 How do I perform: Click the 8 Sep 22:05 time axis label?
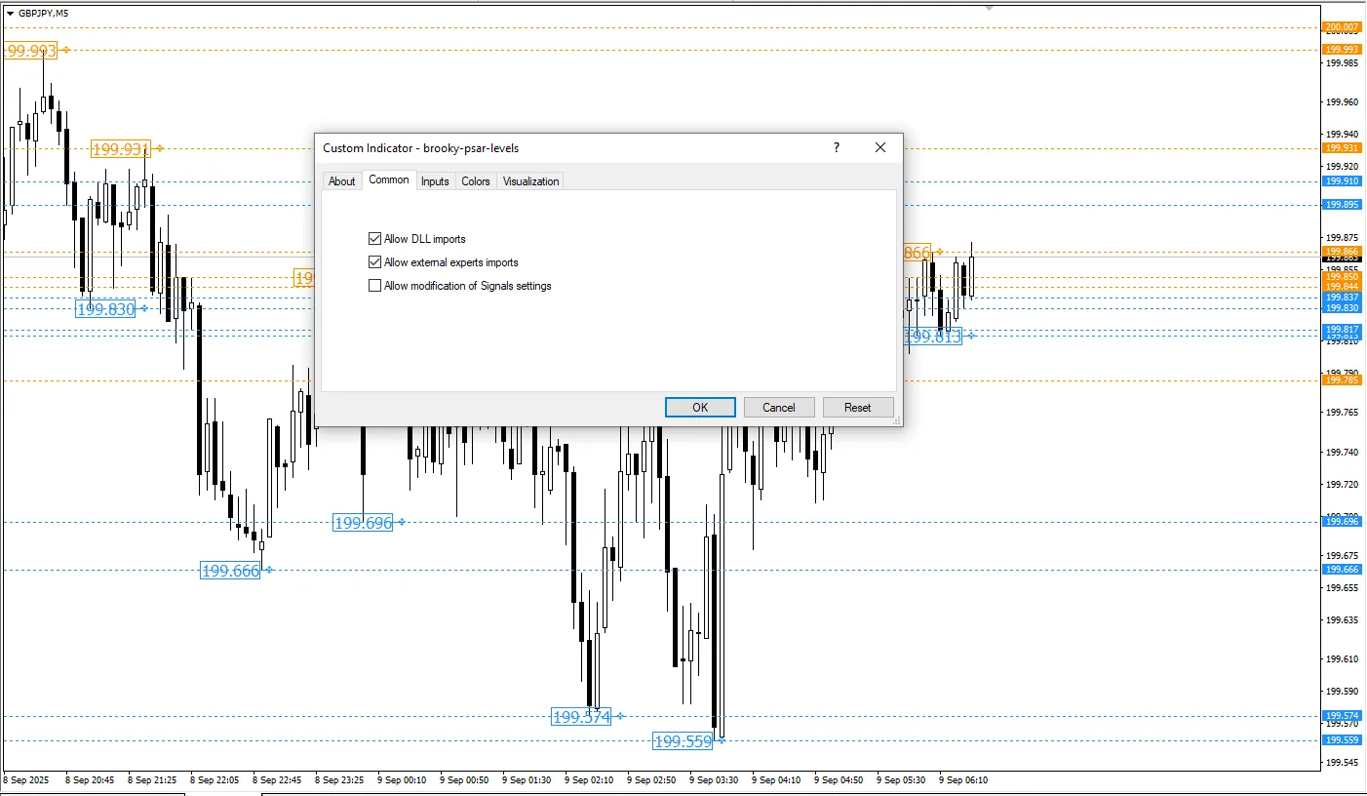tap(215, 780)
